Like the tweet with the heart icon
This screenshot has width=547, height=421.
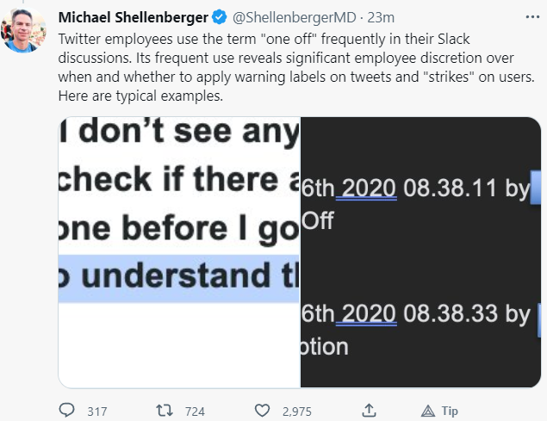tap(263, 411)
